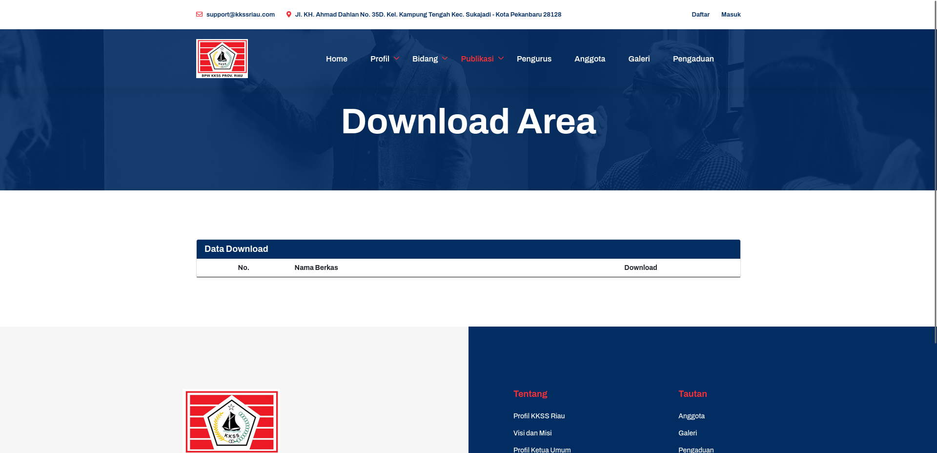
Task: Open Profil KKSS Riau footer link
Action: [x=539, y=416]
